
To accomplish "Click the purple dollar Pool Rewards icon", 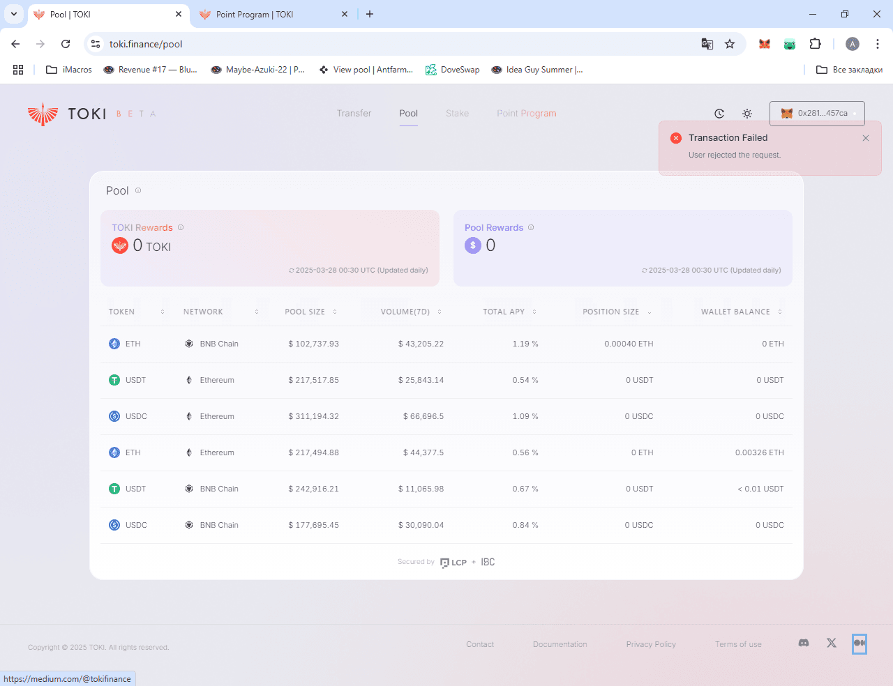I will [473, 245].
